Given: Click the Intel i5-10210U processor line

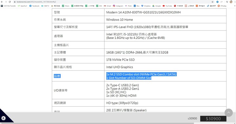Looking at the screenshot, I should [131, 34].
